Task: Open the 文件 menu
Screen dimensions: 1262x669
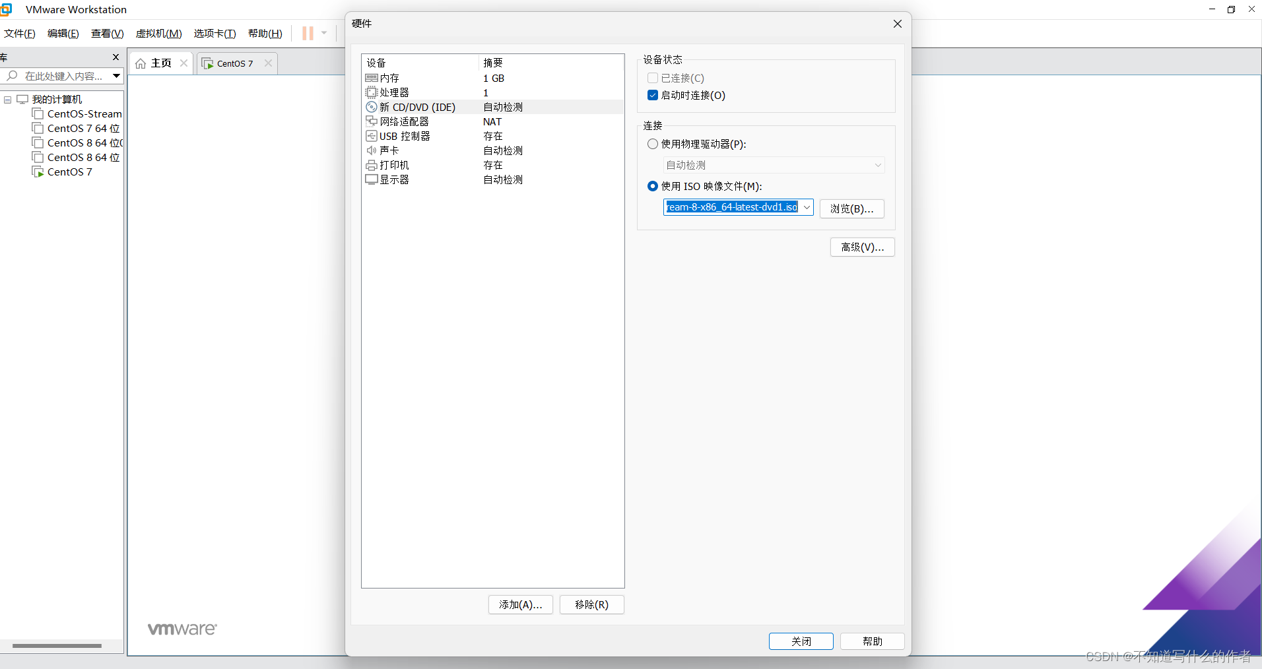Action: [x=20, y=34]
